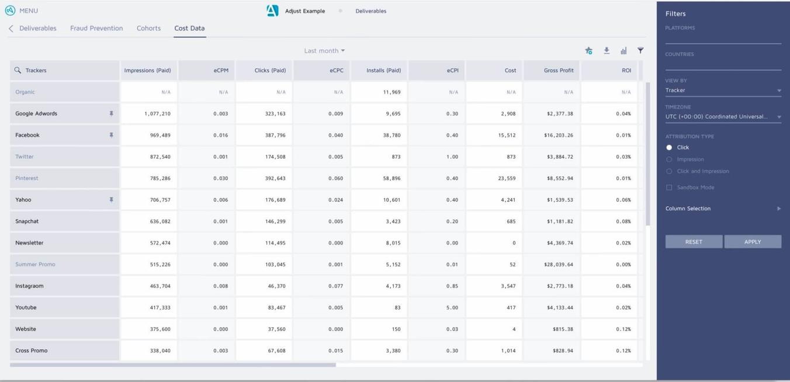This screenshot has width=790, height=382.
Task: Select Click and Impression attribution option
Action: pos(669,171)
